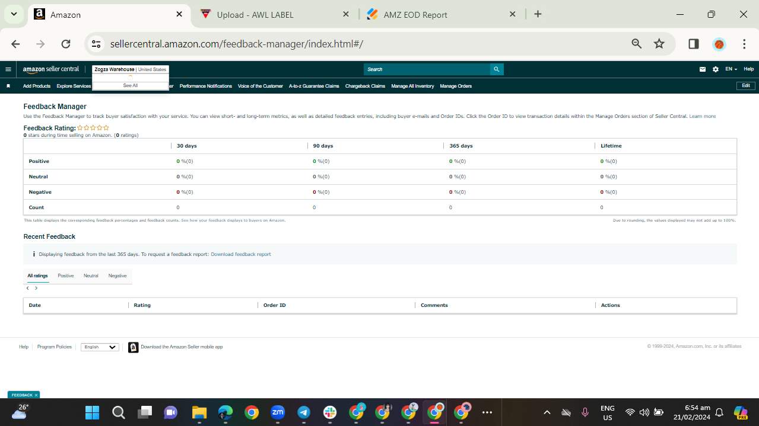Image resolution: width=759 pixels, height=426 pixels.
Task: Switch to Upload - AWL LABEL tab
Action: (275, 14)
